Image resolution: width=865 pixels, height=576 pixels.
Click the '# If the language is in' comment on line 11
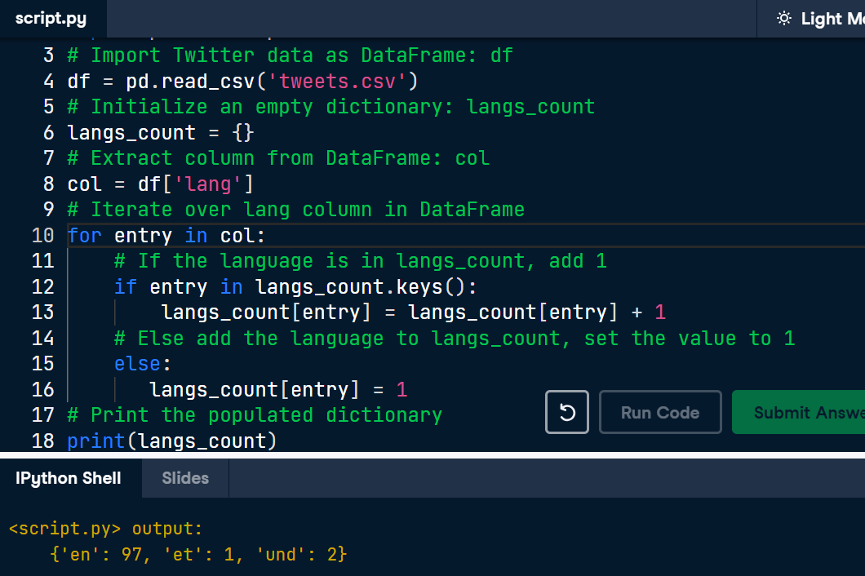(x=361, y=261)
